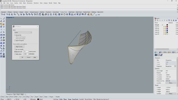Switch to the Solid Tools toolbar tab
Screen dimensions: 178x100
point(71,12)
